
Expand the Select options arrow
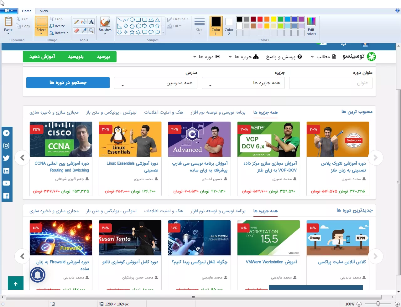pyautogui.click(x=41, y=33)
